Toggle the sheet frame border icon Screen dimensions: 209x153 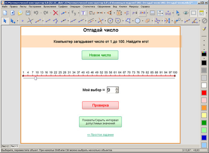point(194,13)
